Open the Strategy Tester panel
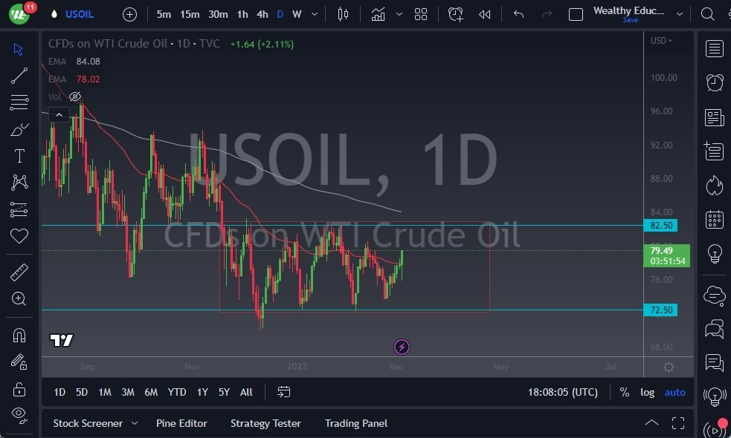The image size is (731, 438). click(x=265, y=423)
